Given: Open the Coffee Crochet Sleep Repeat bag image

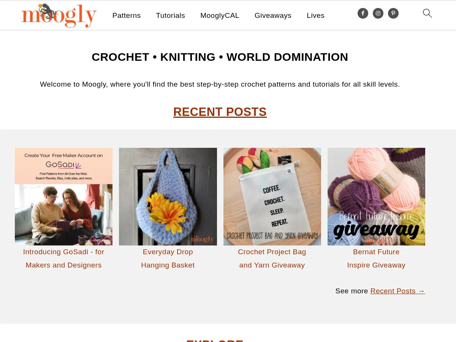Looking at the screenshot, I should (x=272, y=196).
